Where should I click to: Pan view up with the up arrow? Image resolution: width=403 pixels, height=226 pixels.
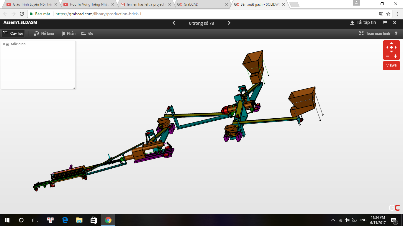coord(391,44)
